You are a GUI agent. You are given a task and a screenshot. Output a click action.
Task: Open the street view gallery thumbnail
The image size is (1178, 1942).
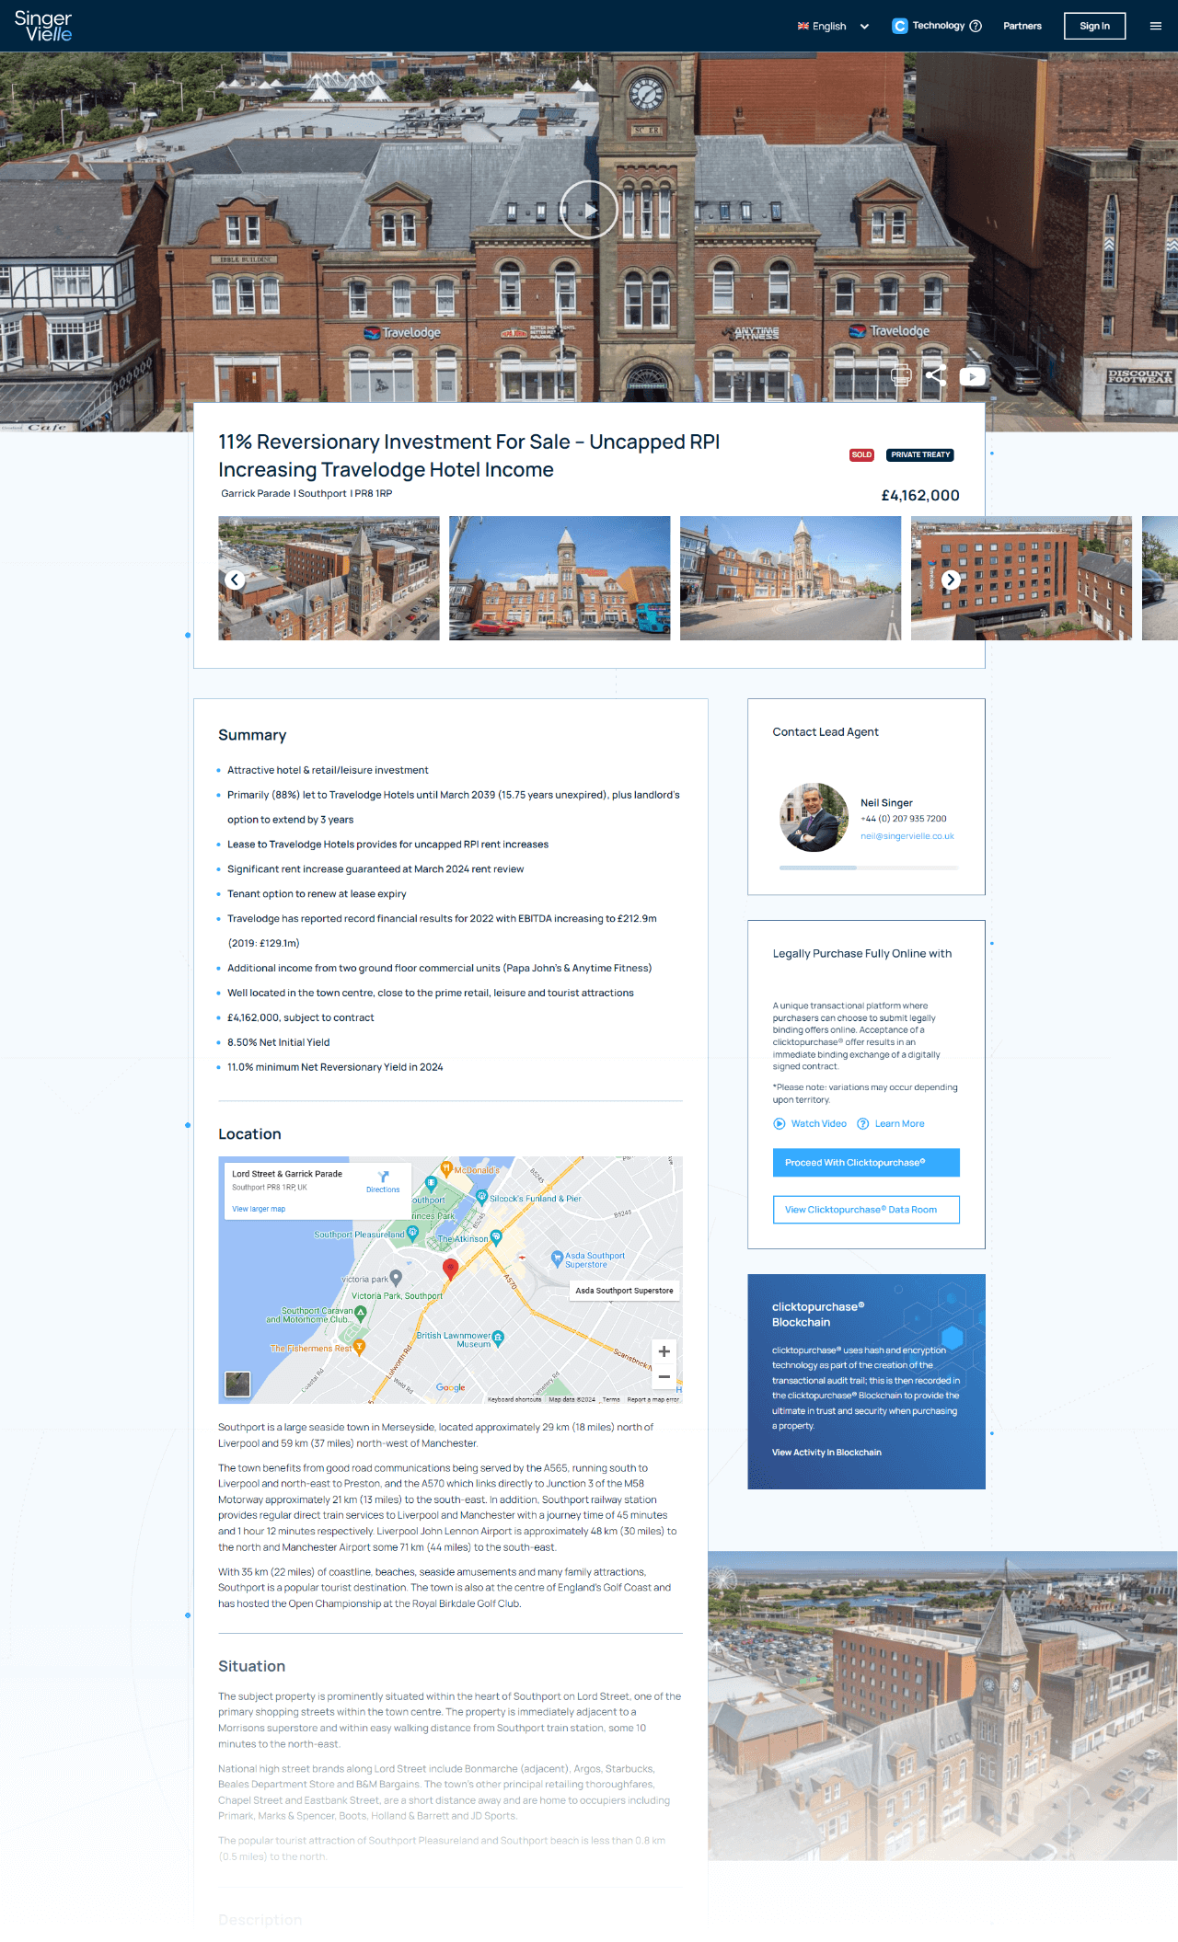[x=791, y=578]
